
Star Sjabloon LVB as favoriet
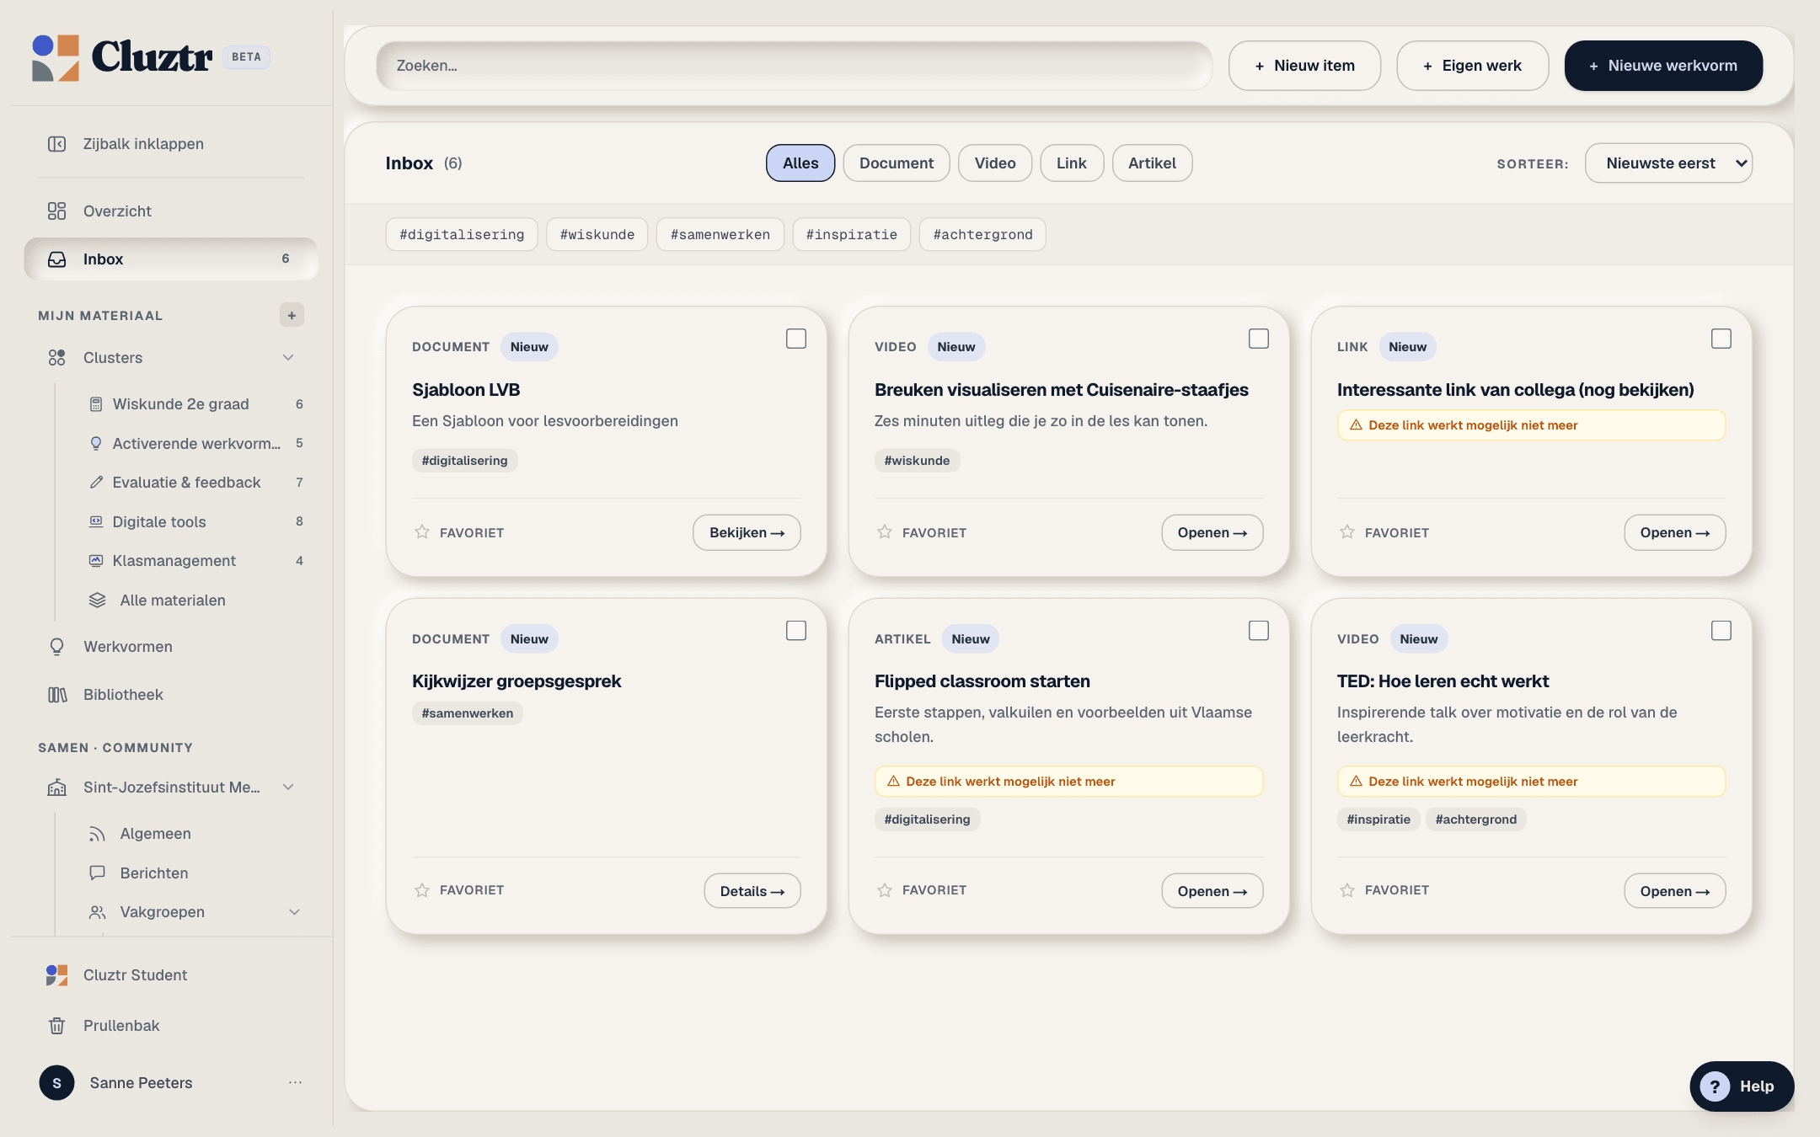422,532
